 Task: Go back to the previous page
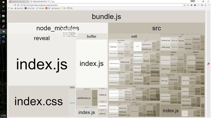[x=9, y=5]
